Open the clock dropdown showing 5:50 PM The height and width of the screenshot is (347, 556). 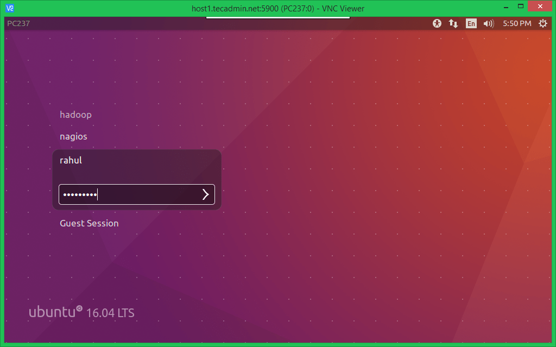click(516, 23)
